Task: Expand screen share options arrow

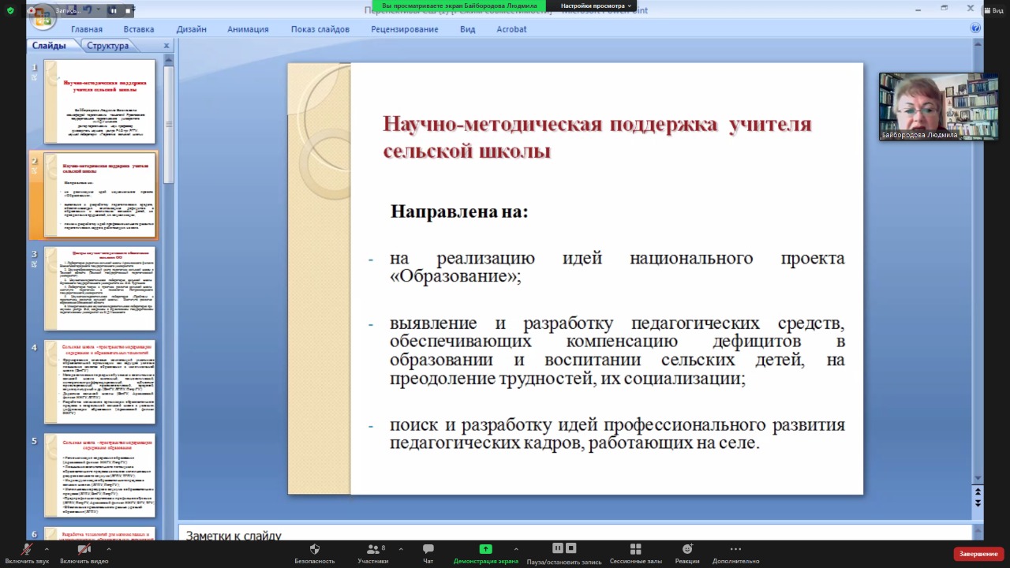Action: pyautogui.click(x=516, y=549)
